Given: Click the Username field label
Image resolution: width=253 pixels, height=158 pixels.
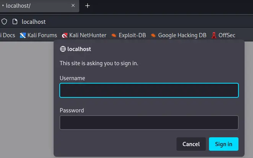Looking at the screenshot, I should tap(72, 78).
